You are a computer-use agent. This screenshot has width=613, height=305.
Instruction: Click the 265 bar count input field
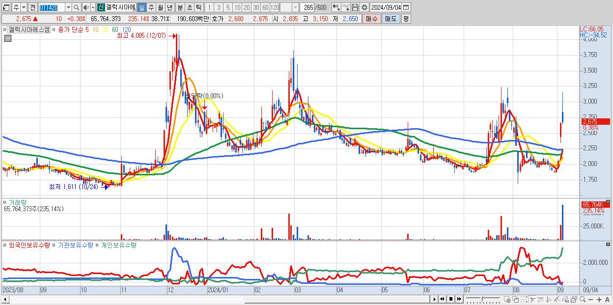pyautogui.click(x=307, y=7)
